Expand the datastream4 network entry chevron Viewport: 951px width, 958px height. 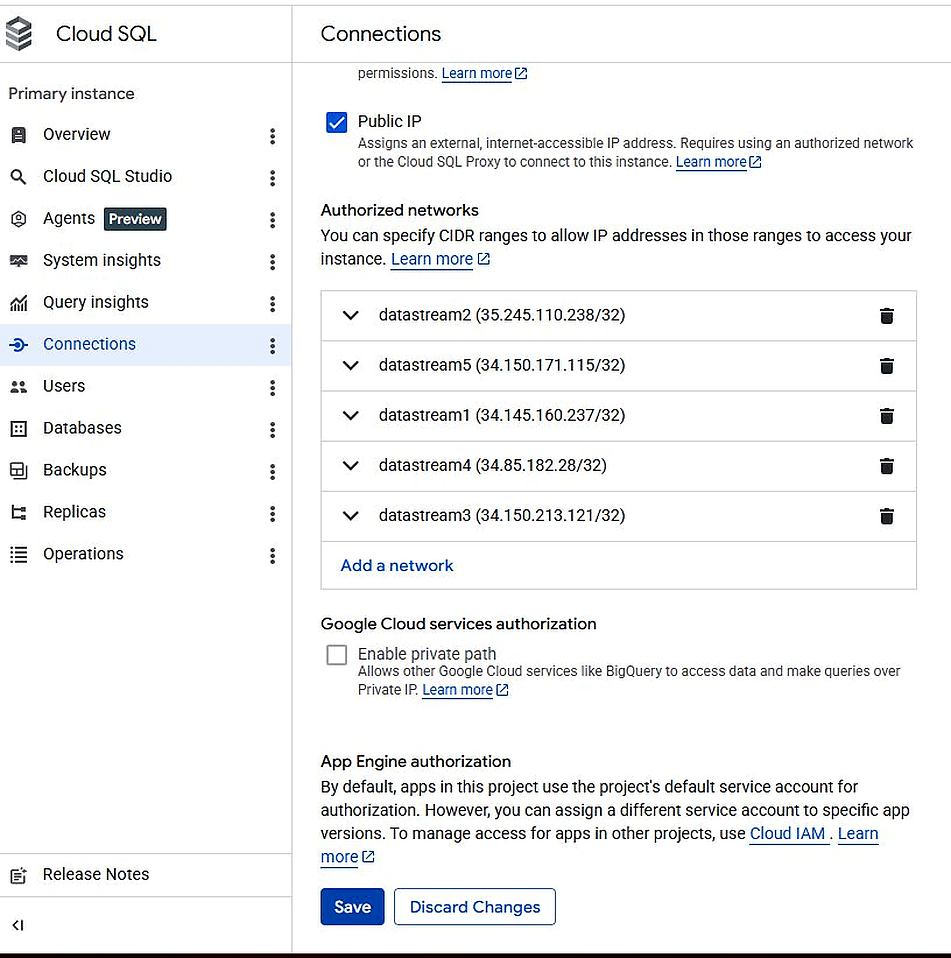point(351,466)
